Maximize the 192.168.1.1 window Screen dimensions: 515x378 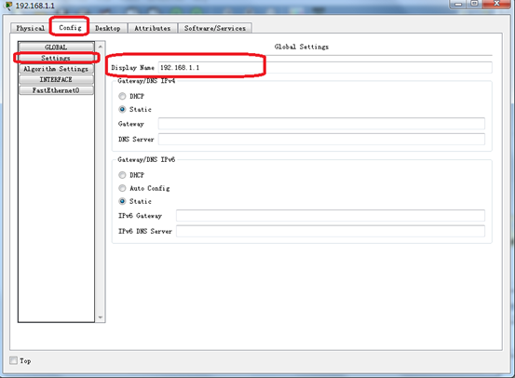point(474,5)
